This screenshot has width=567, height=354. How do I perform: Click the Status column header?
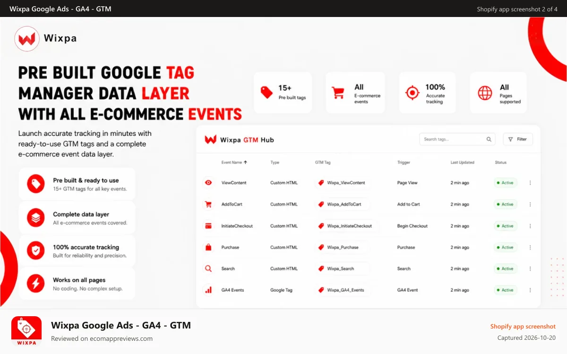pyautogui.click(x=500, y=162)
